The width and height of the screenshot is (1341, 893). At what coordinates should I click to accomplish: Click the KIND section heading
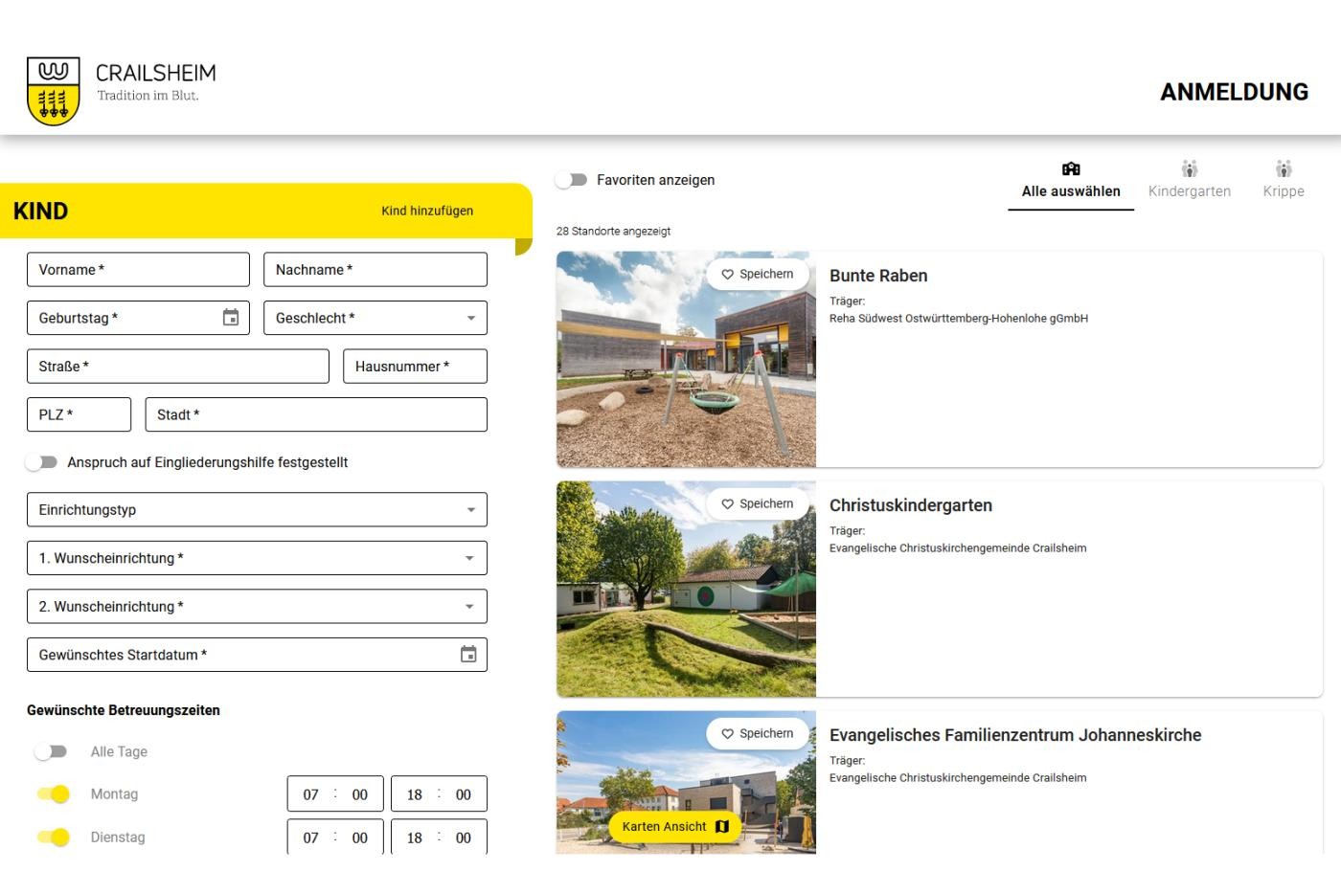(x=40, y=211)
